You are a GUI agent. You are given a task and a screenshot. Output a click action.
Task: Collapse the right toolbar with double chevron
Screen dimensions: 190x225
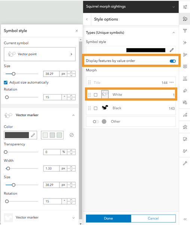pos(185,219)
